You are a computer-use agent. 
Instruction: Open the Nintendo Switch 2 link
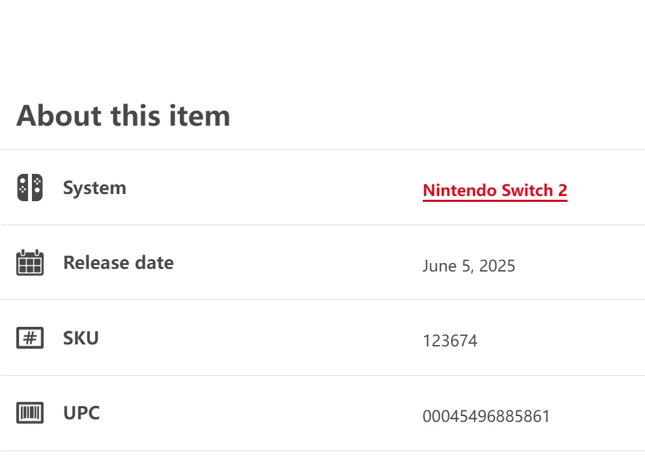click(x=495, y=190)
